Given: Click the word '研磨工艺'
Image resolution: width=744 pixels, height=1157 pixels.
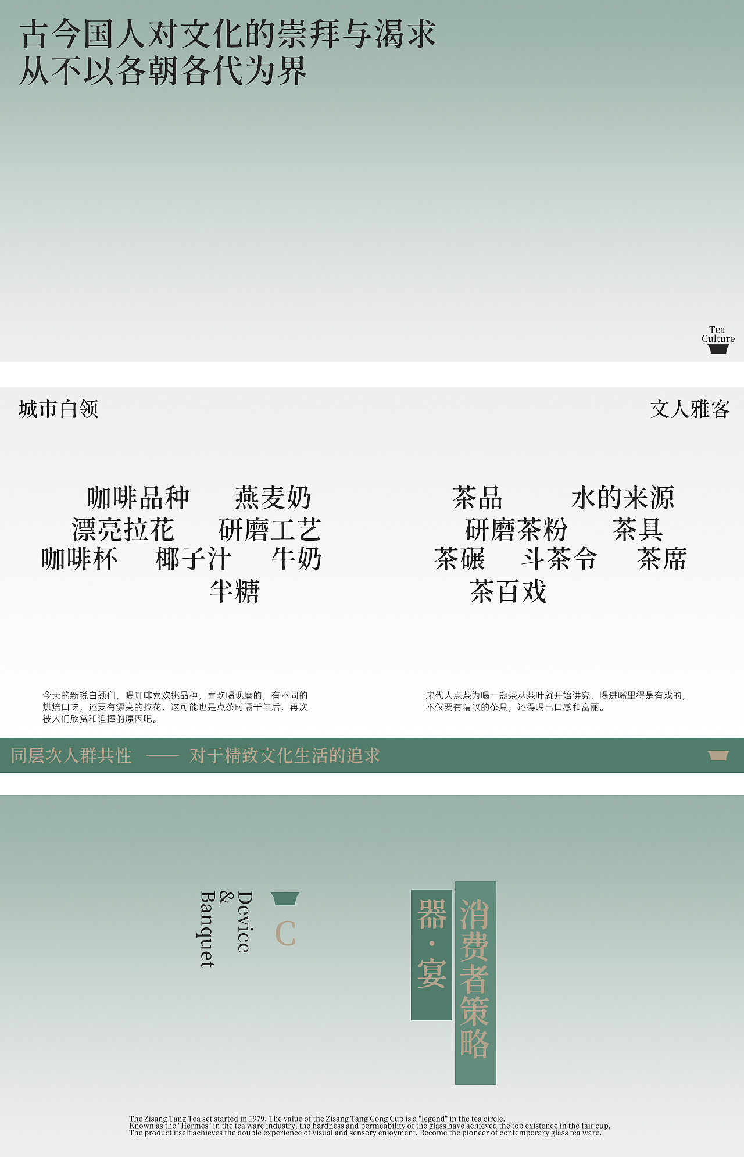Looking at the screenshot, I should coord(270,530).
